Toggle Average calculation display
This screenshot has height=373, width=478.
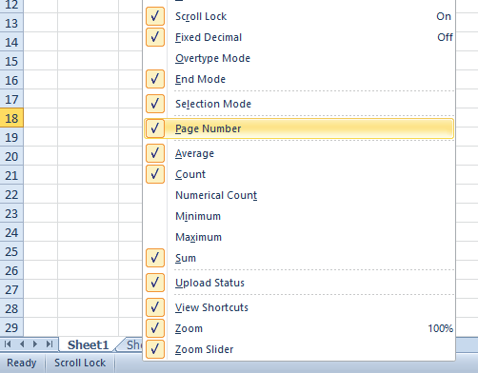pyautogui.click(x=299, y=153)
